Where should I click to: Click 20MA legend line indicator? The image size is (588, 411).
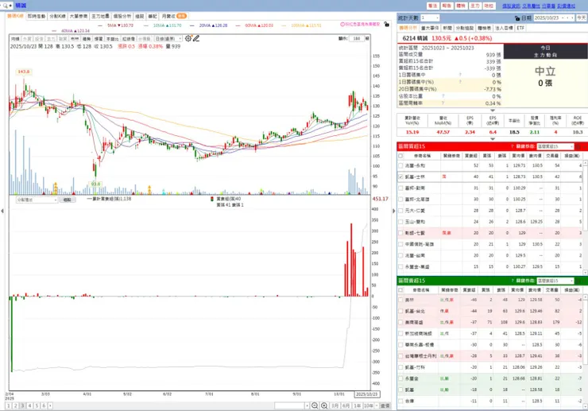pos(192,25)
